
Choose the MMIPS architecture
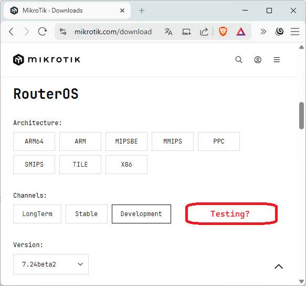pyautogui.click(x=173, y=141)
